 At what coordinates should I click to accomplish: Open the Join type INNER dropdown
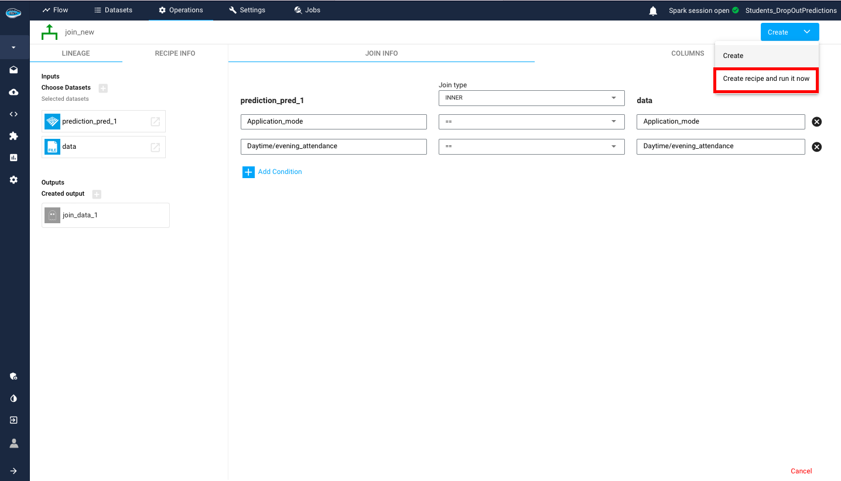(531, 98)
